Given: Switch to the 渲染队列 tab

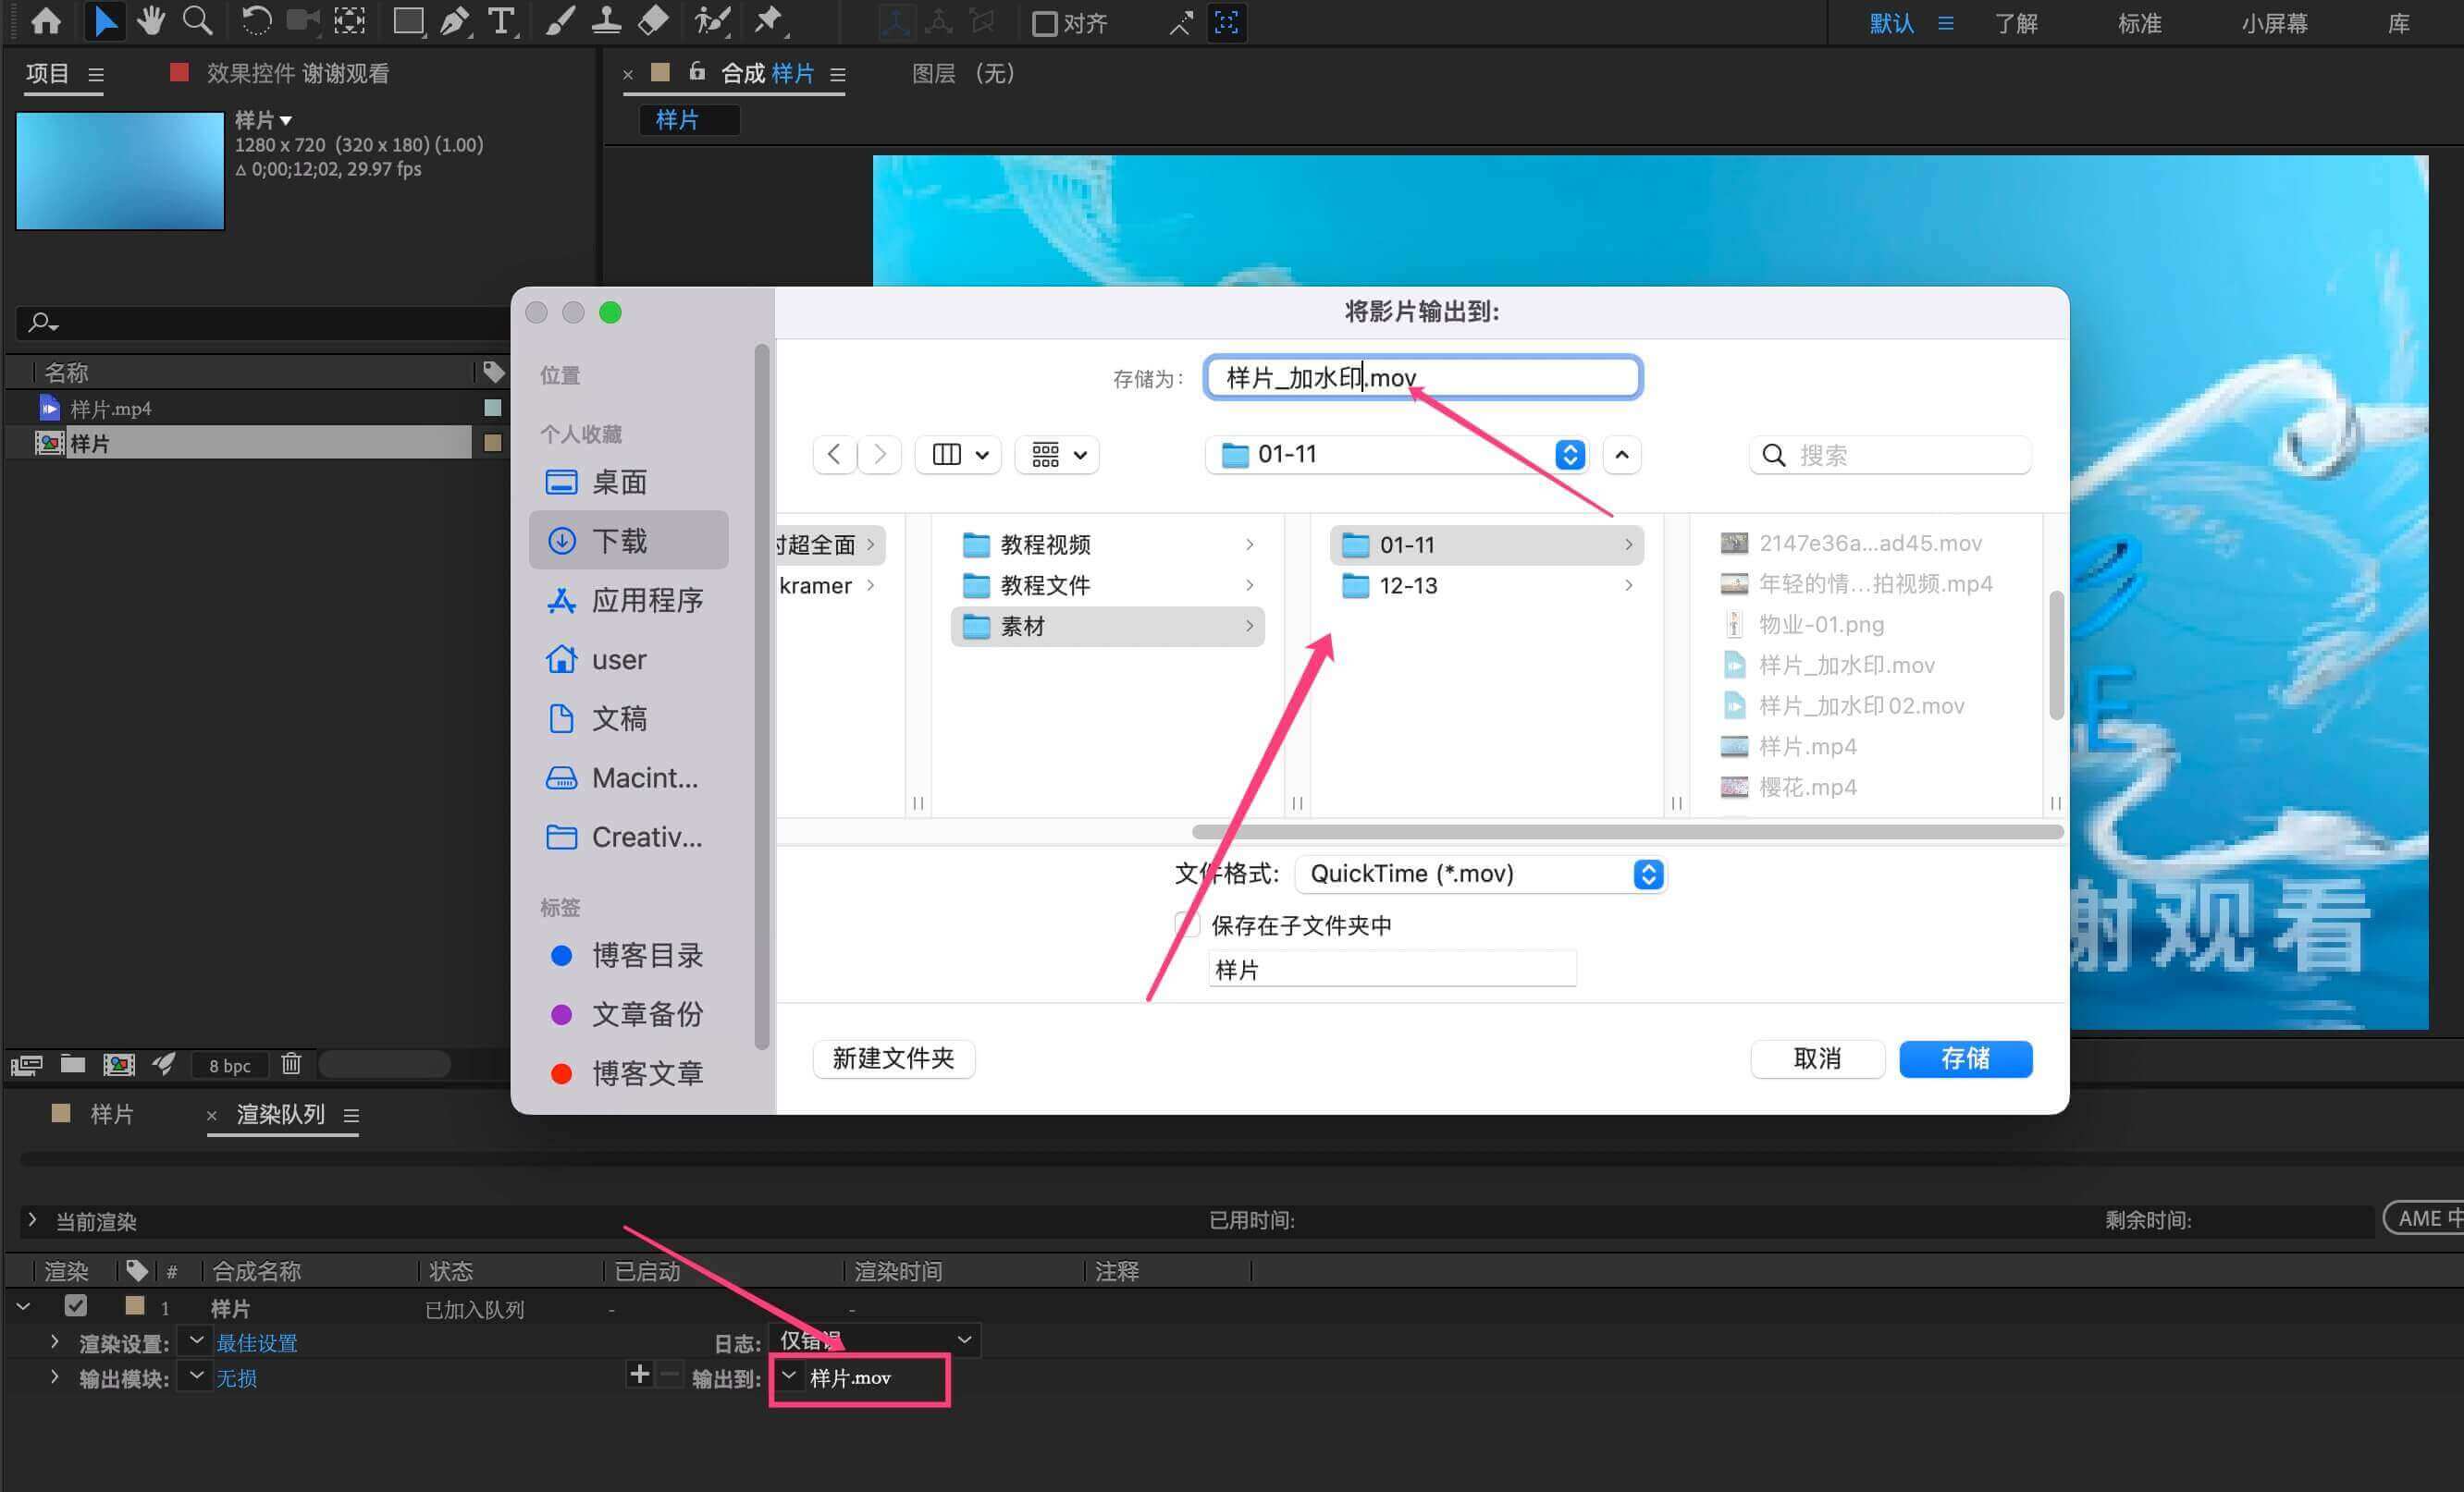Looking at the screenshot, I should (280, 1114).
